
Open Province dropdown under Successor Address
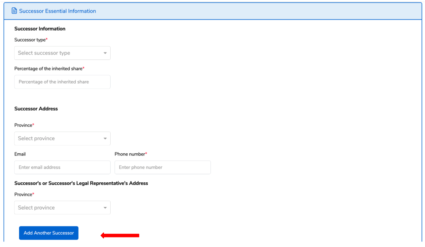62,139
